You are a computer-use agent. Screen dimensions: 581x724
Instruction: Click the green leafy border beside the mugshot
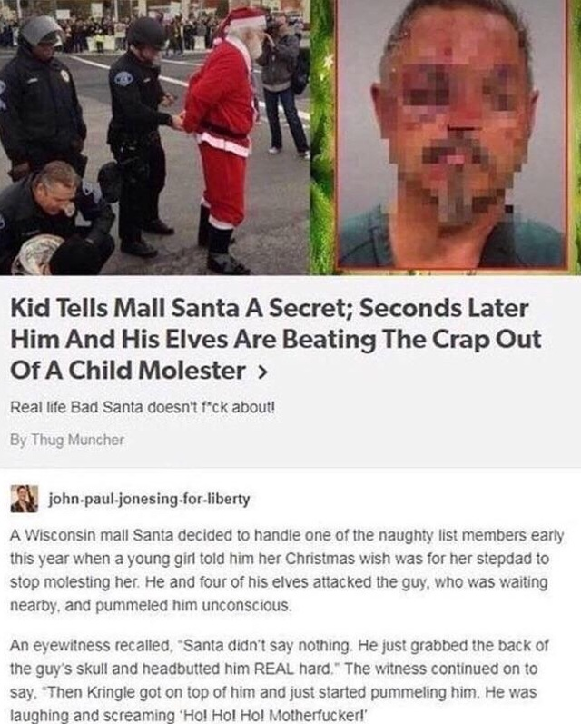pyautogui.click(x=322, y=138)
